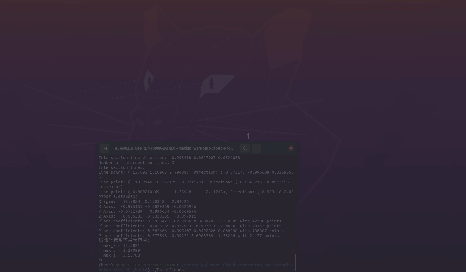The image size is (466, 272).
Task: Click the 'max_y = 3.17099' line
Action: 122,250
